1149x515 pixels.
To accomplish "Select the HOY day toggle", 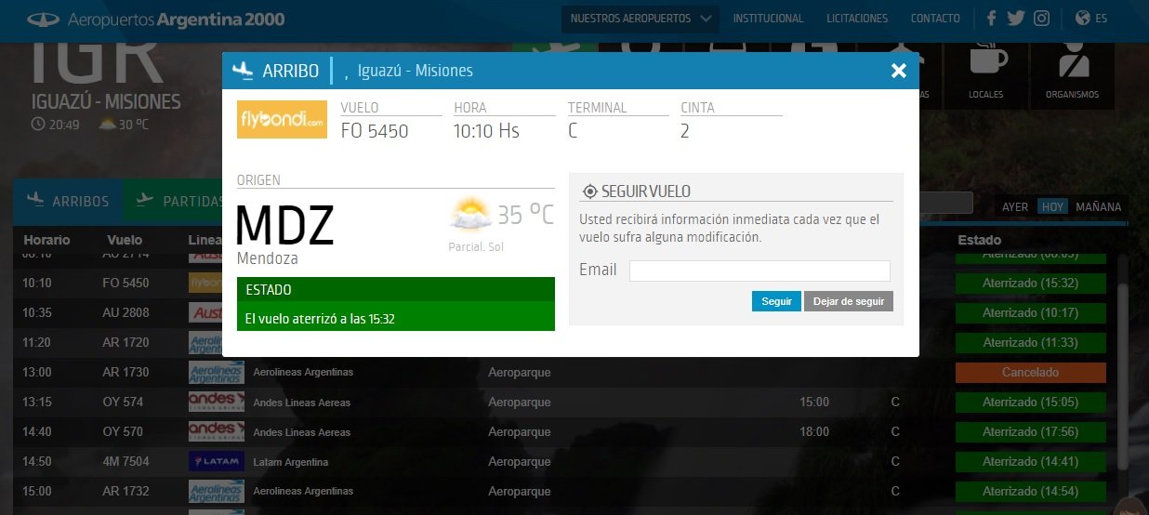I will [x=1052, y=207].
